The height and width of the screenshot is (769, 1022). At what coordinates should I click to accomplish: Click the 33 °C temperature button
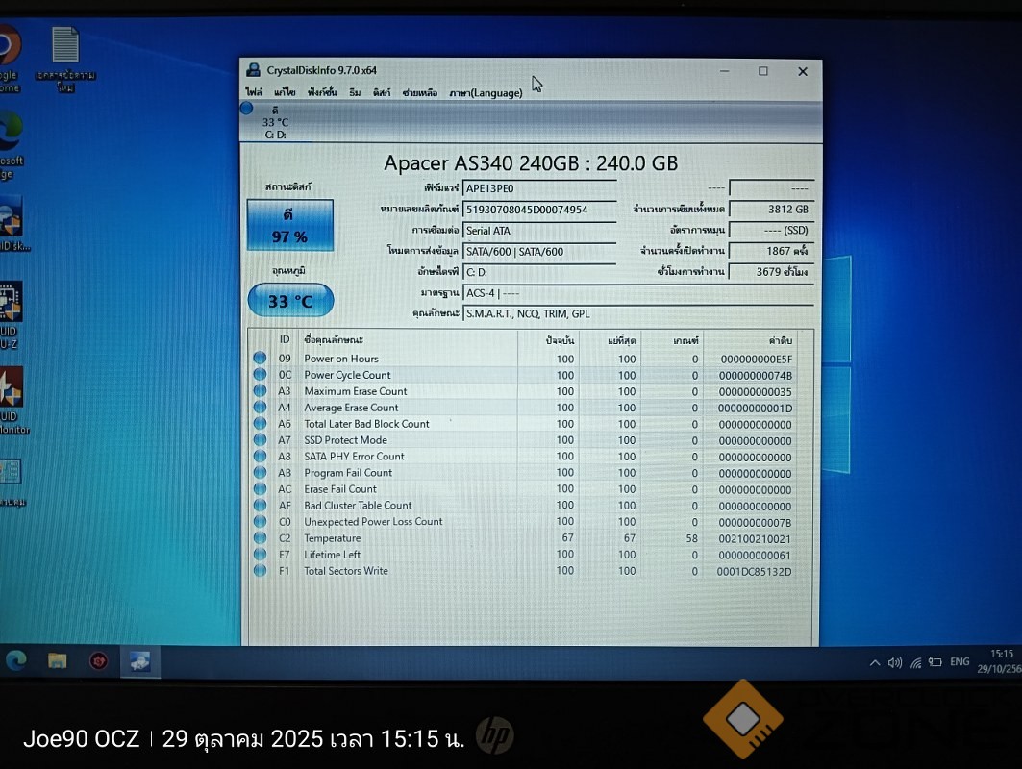[290, 301]
